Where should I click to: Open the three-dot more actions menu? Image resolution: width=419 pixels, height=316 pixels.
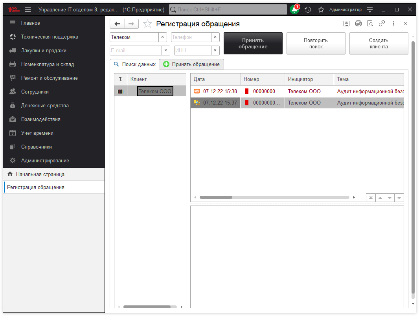(393, 24)
